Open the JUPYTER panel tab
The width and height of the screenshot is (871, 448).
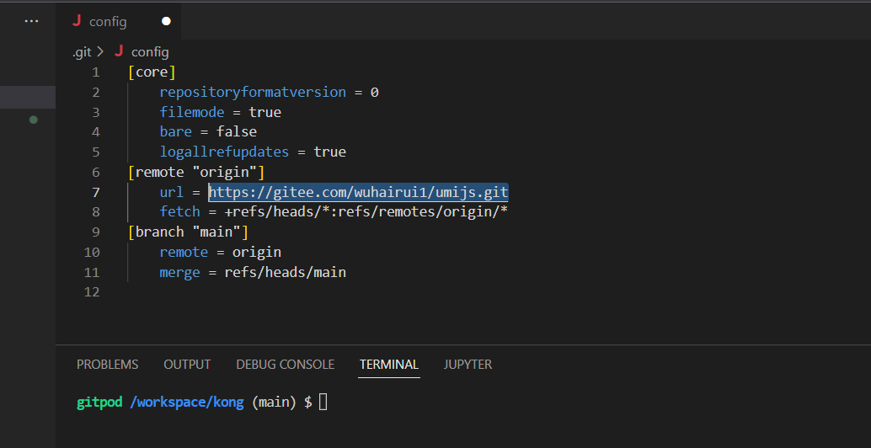(468, 365)
